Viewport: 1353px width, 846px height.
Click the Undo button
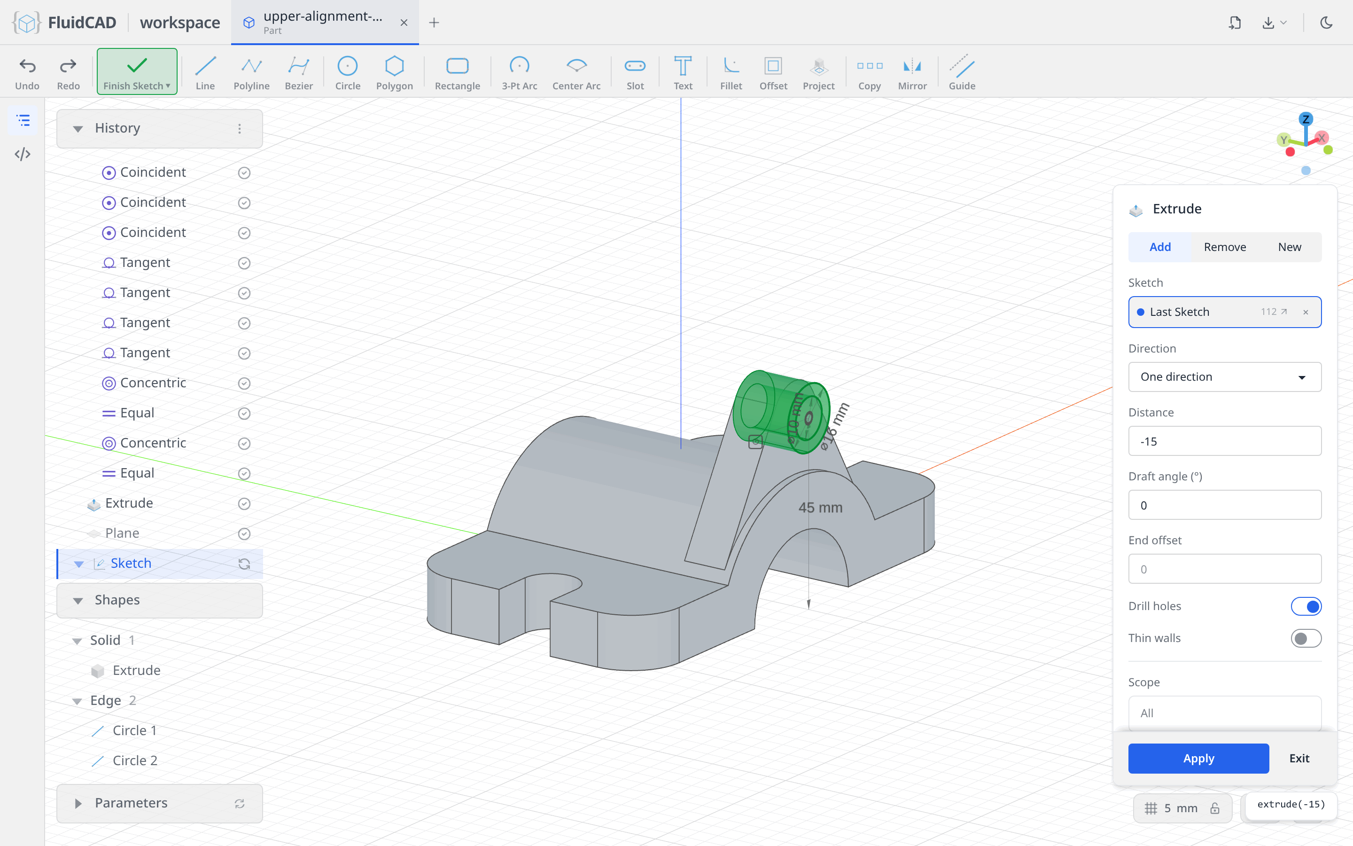tap(27, 73)
